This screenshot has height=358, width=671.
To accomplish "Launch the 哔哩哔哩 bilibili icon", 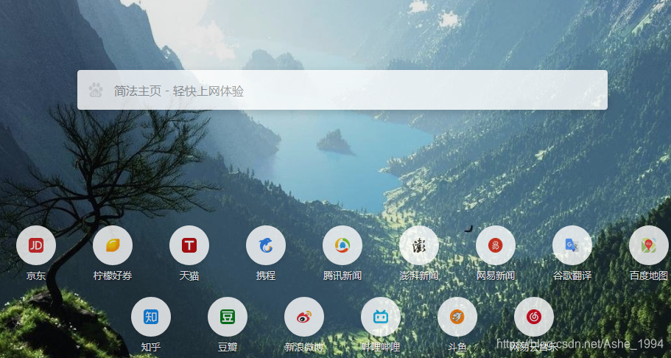I will pyautogui.click(x=381, y=317).
